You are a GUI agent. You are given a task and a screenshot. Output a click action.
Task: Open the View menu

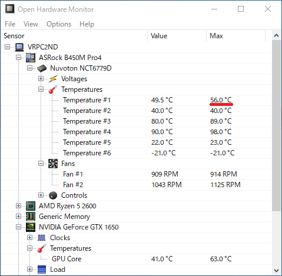(x=31, y=24)
